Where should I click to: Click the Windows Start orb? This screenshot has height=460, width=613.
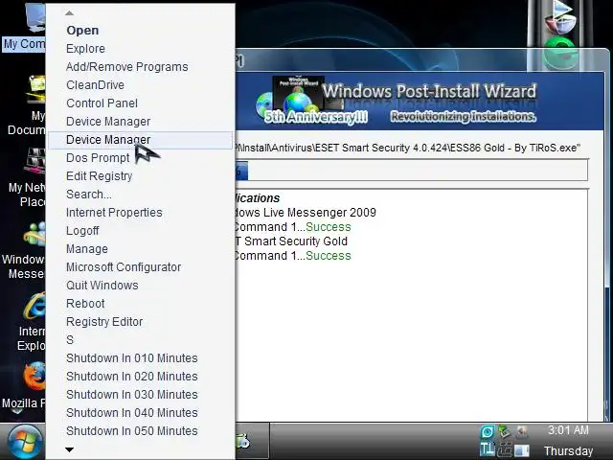pyautogui.click(x=24, y=442)
